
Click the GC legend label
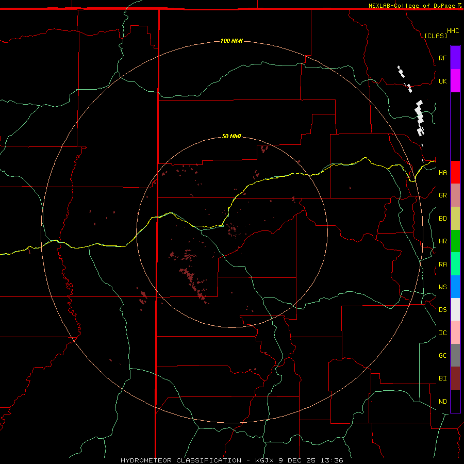pyautogui.click(x=442, y=356)
